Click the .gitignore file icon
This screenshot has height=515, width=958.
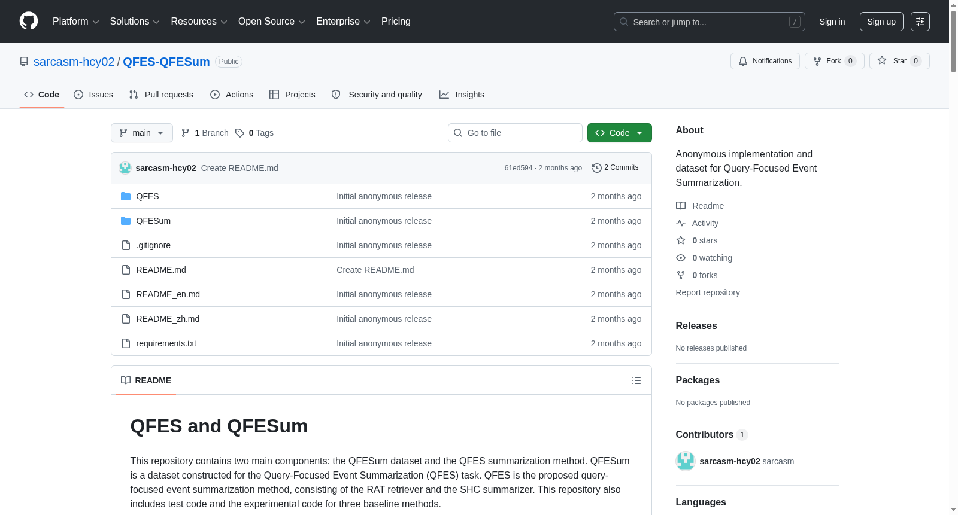(126, 245)
